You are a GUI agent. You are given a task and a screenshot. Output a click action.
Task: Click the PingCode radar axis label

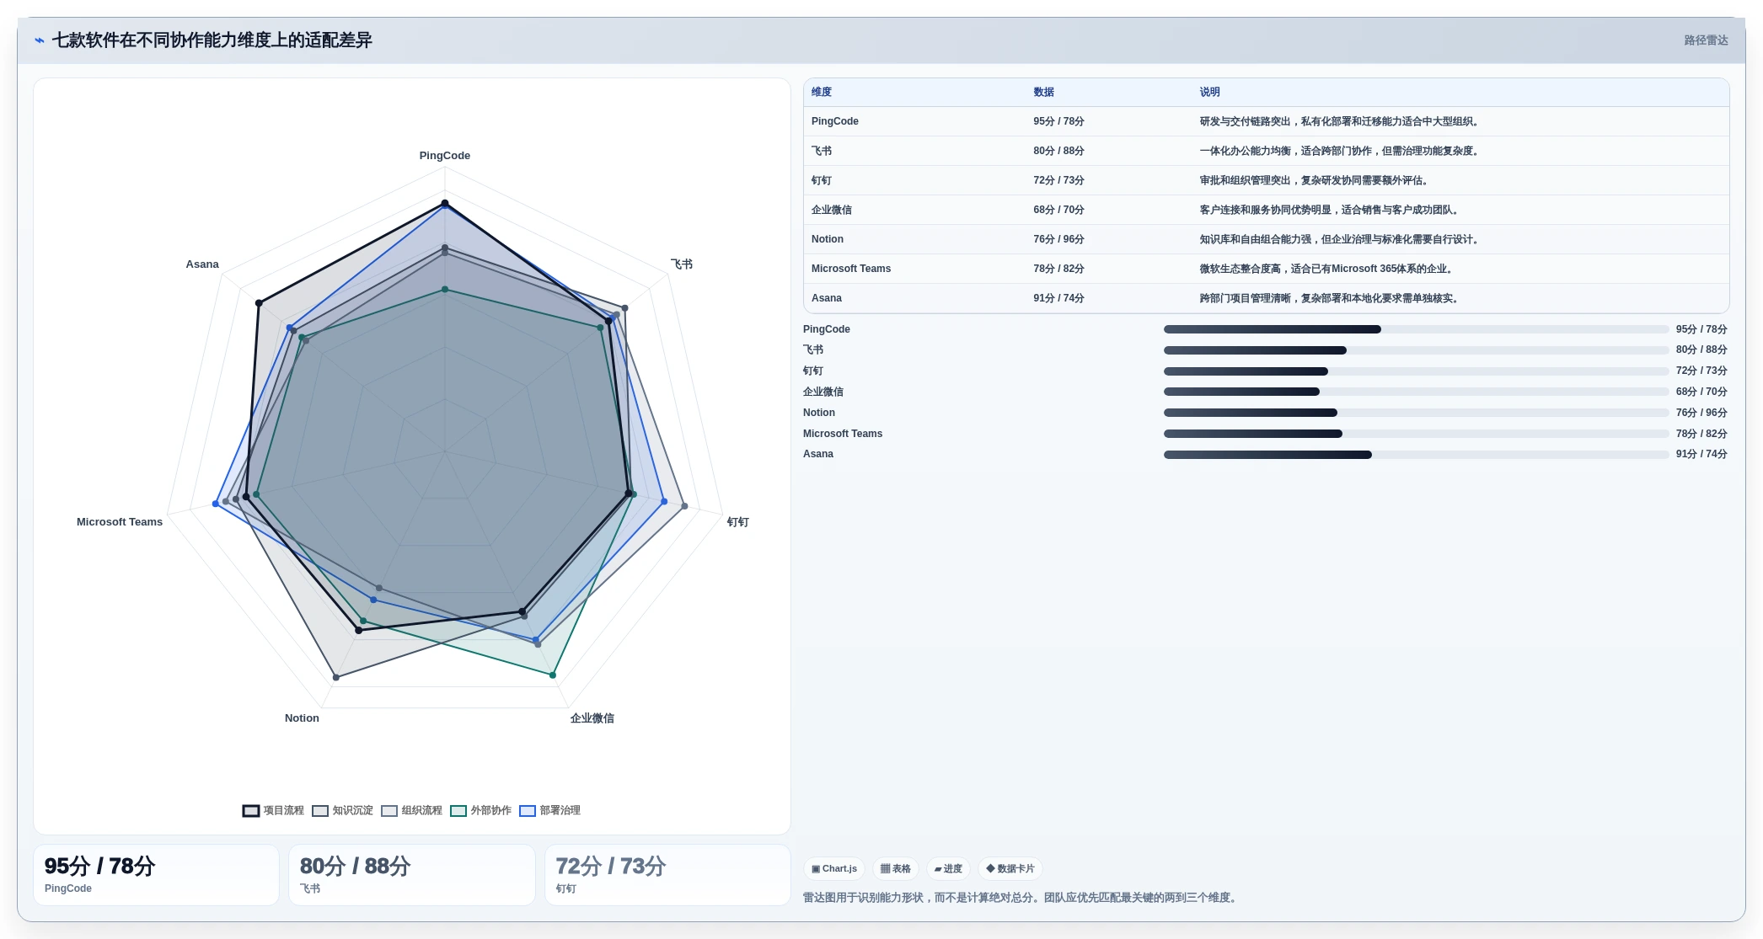[x=445, y=156]
